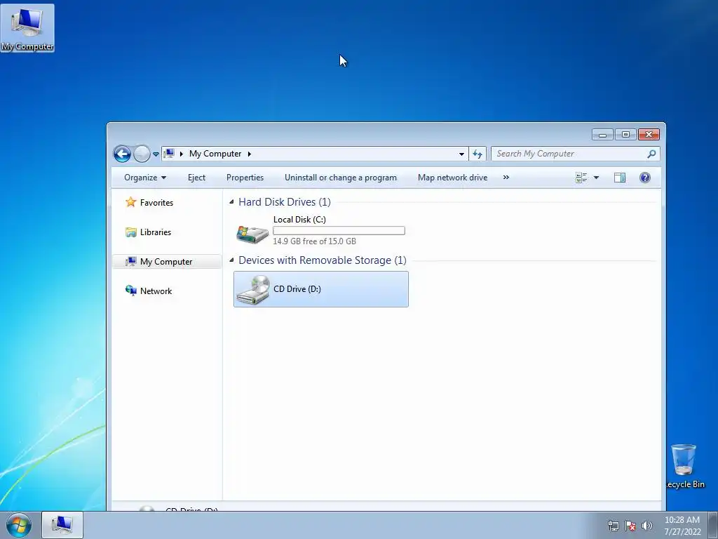Click the volume speaker tray icon
This screenshot has width=718, height=539.
point(646,526)
